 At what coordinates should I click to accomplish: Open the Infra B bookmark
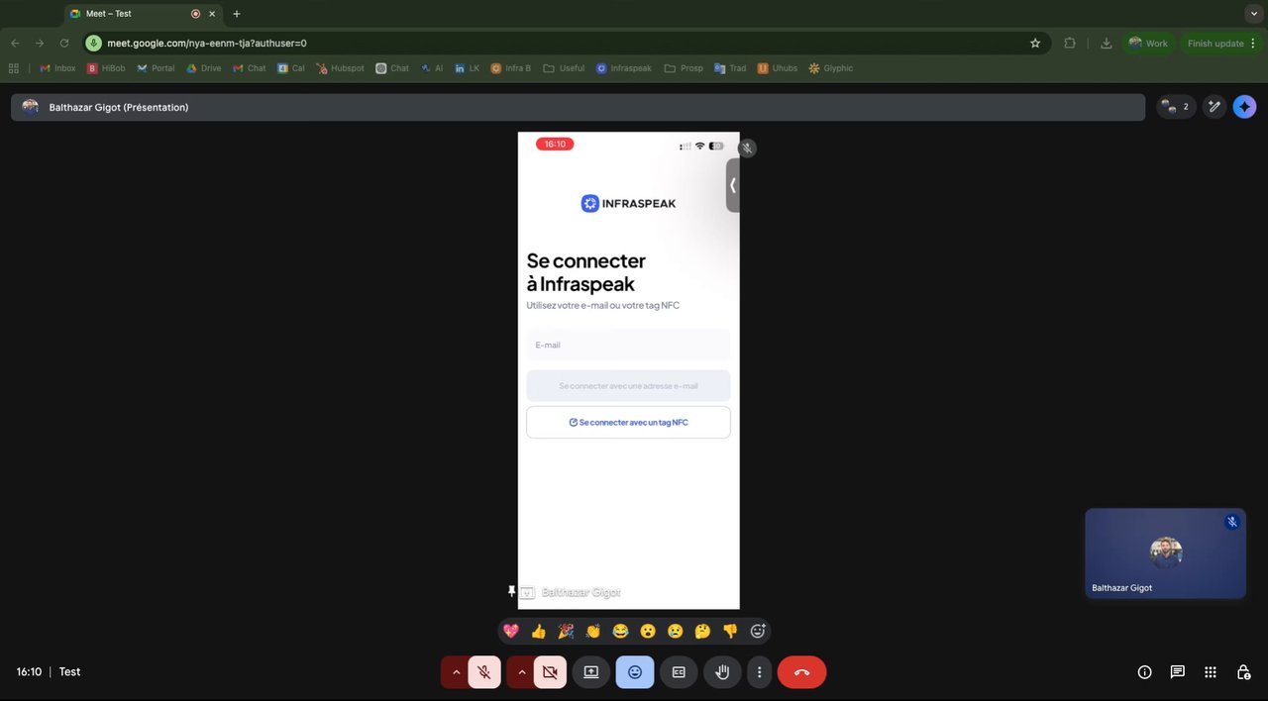point(511,68)
